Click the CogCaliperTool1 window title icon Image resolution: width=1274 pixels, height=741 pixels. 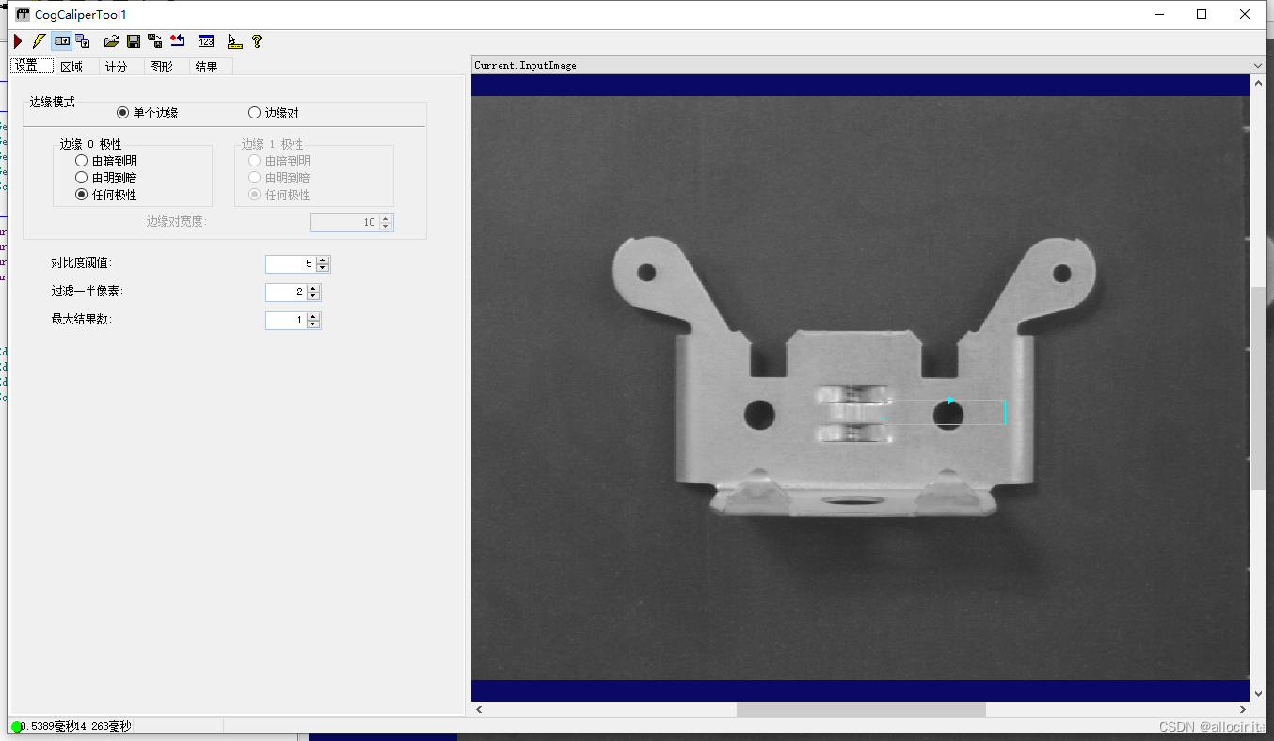point(23,14)
